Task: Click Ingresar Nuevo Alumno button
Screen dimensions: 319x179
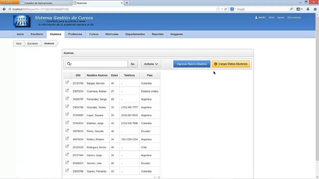Action: [192, 64]
